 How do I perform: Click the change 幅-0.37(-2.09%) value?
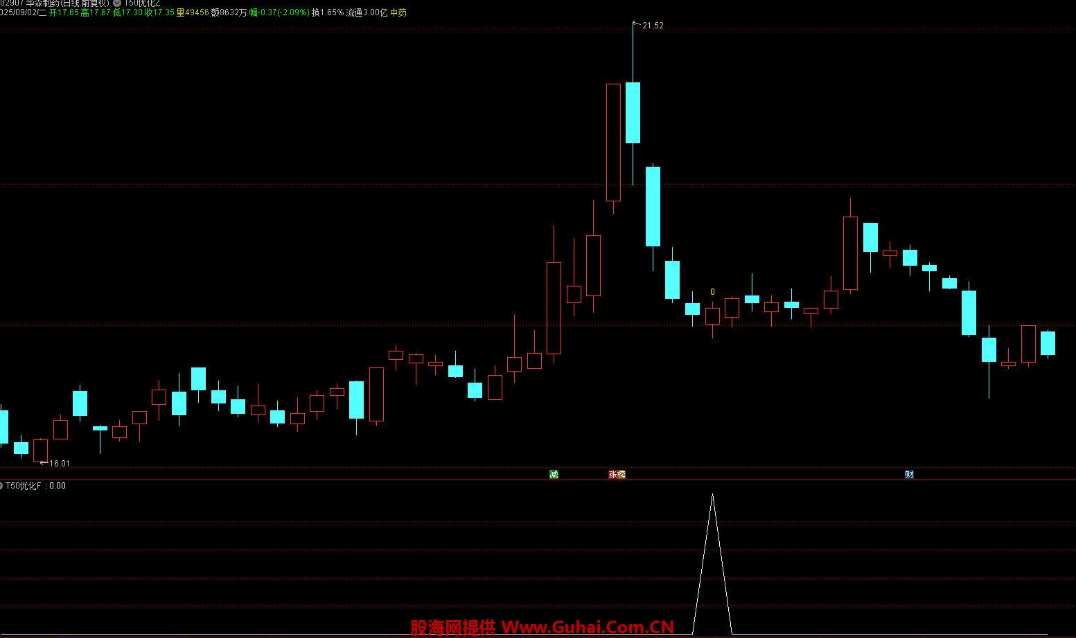(279, 12)
